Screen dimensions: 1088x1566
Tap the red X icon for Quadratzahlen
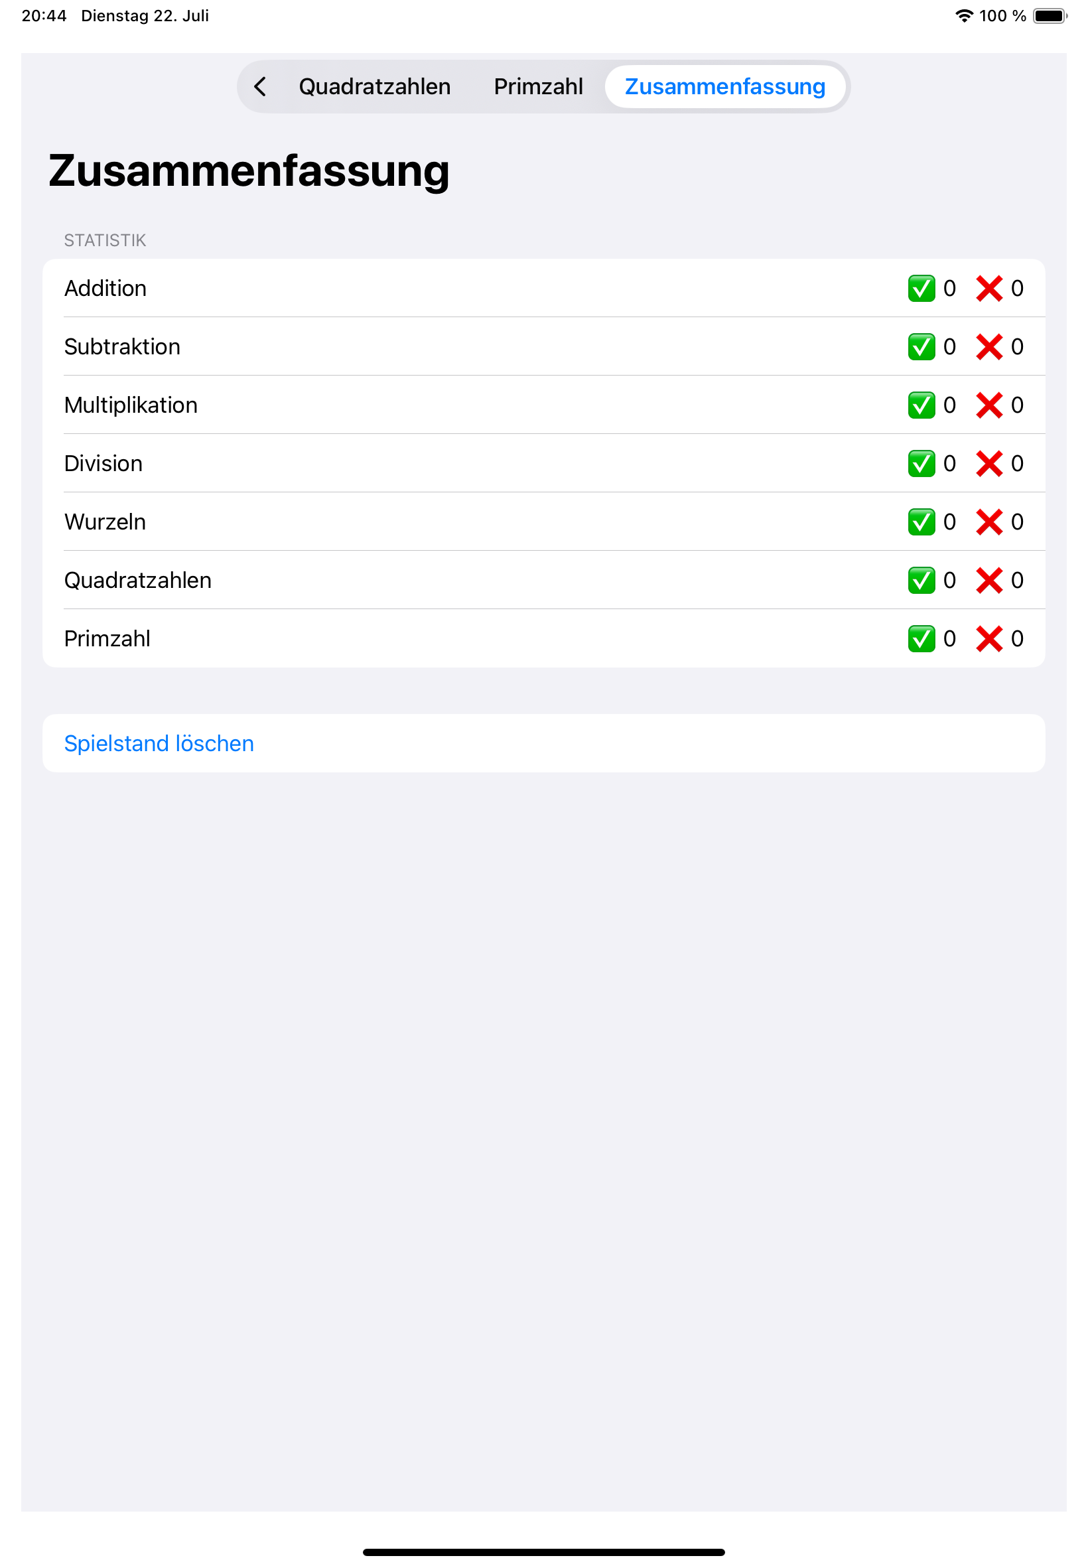click(988, 580)
